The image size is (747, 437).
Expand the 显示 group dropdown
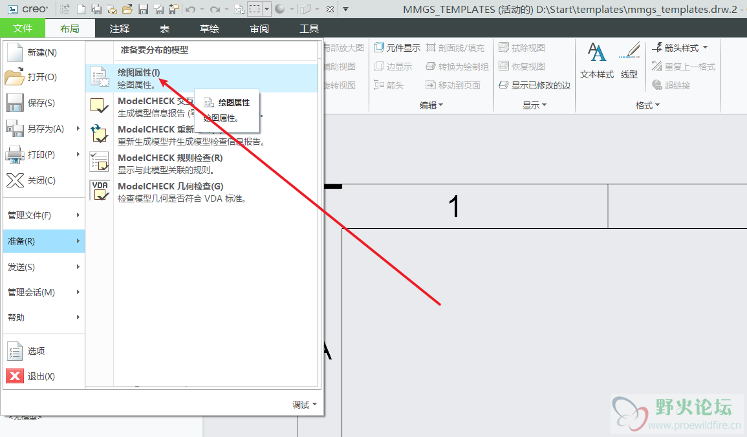534,105
